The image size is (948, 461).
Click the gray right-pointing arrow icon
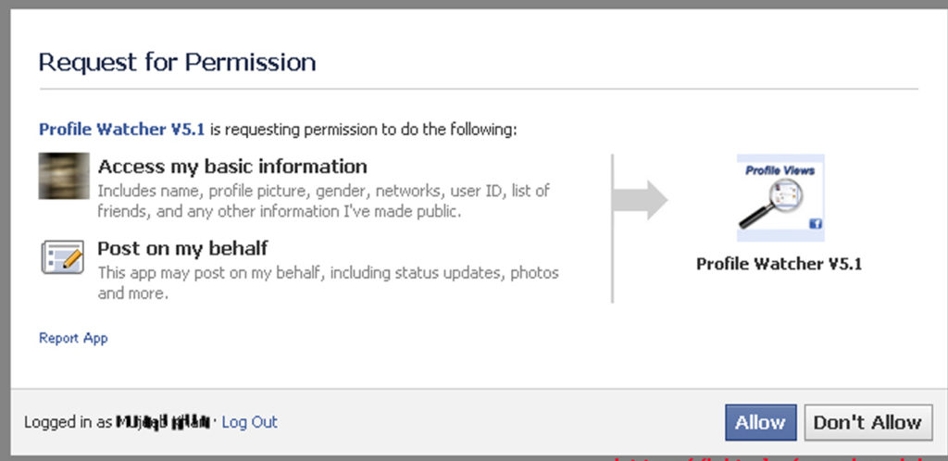tap(645, 199)
